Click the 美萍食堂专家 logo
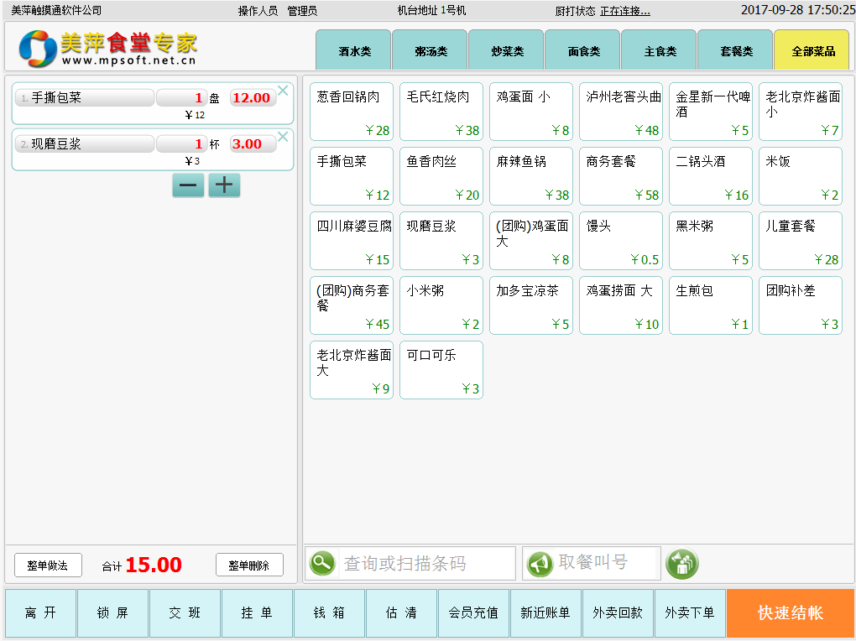 click(x=109, y=49)
